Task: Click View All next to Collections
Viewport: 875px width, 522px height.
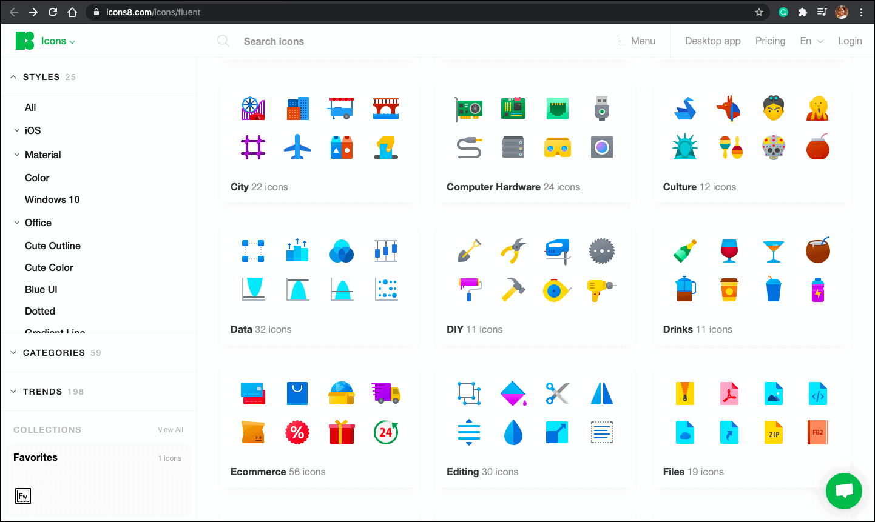Action: tap(170, 429)
